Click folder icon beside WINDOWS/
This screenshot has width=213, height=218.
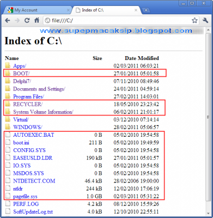8,127
